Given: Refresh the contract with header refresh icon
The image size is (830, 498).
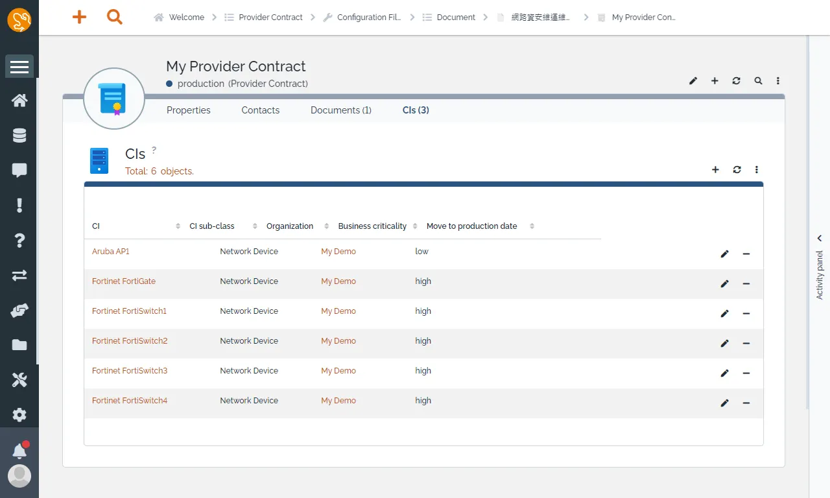Looking at the screenshot, I should tap(736, 81).
